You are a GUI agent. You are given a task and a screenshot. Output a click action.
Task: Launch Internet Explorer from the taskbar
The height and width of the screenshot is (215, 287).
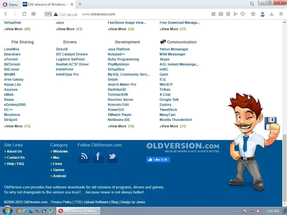pyautogui.click(x=25, y=211)
